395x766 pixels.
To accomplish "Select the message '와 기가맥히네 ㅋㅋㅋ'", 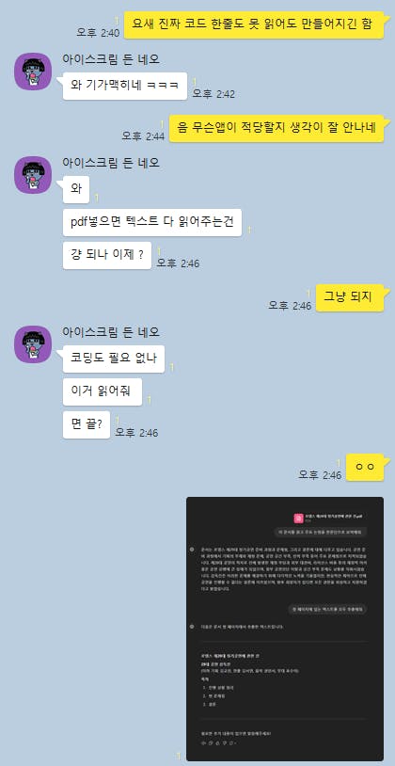I will [125, 86].
